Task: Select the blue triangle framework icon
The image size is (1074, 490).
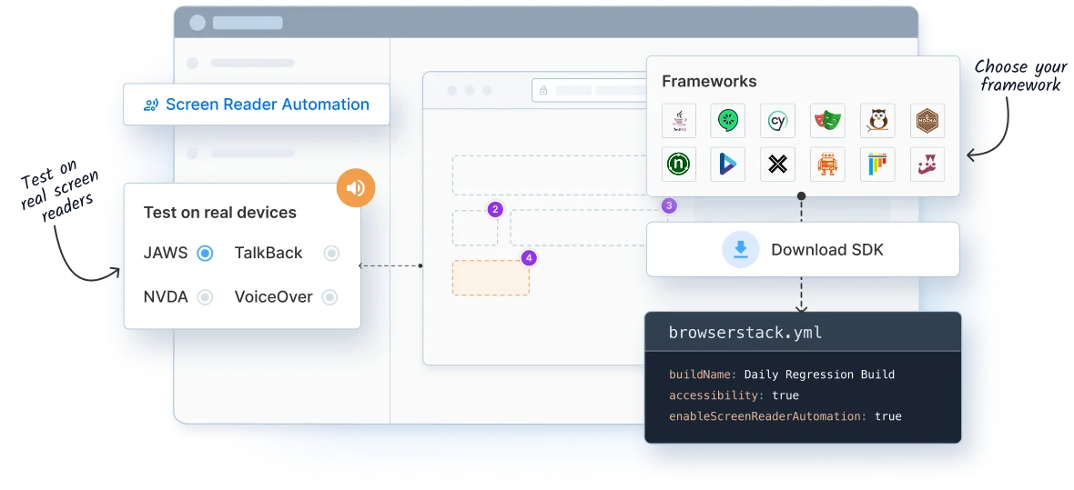Action: [x=727, y=165]
